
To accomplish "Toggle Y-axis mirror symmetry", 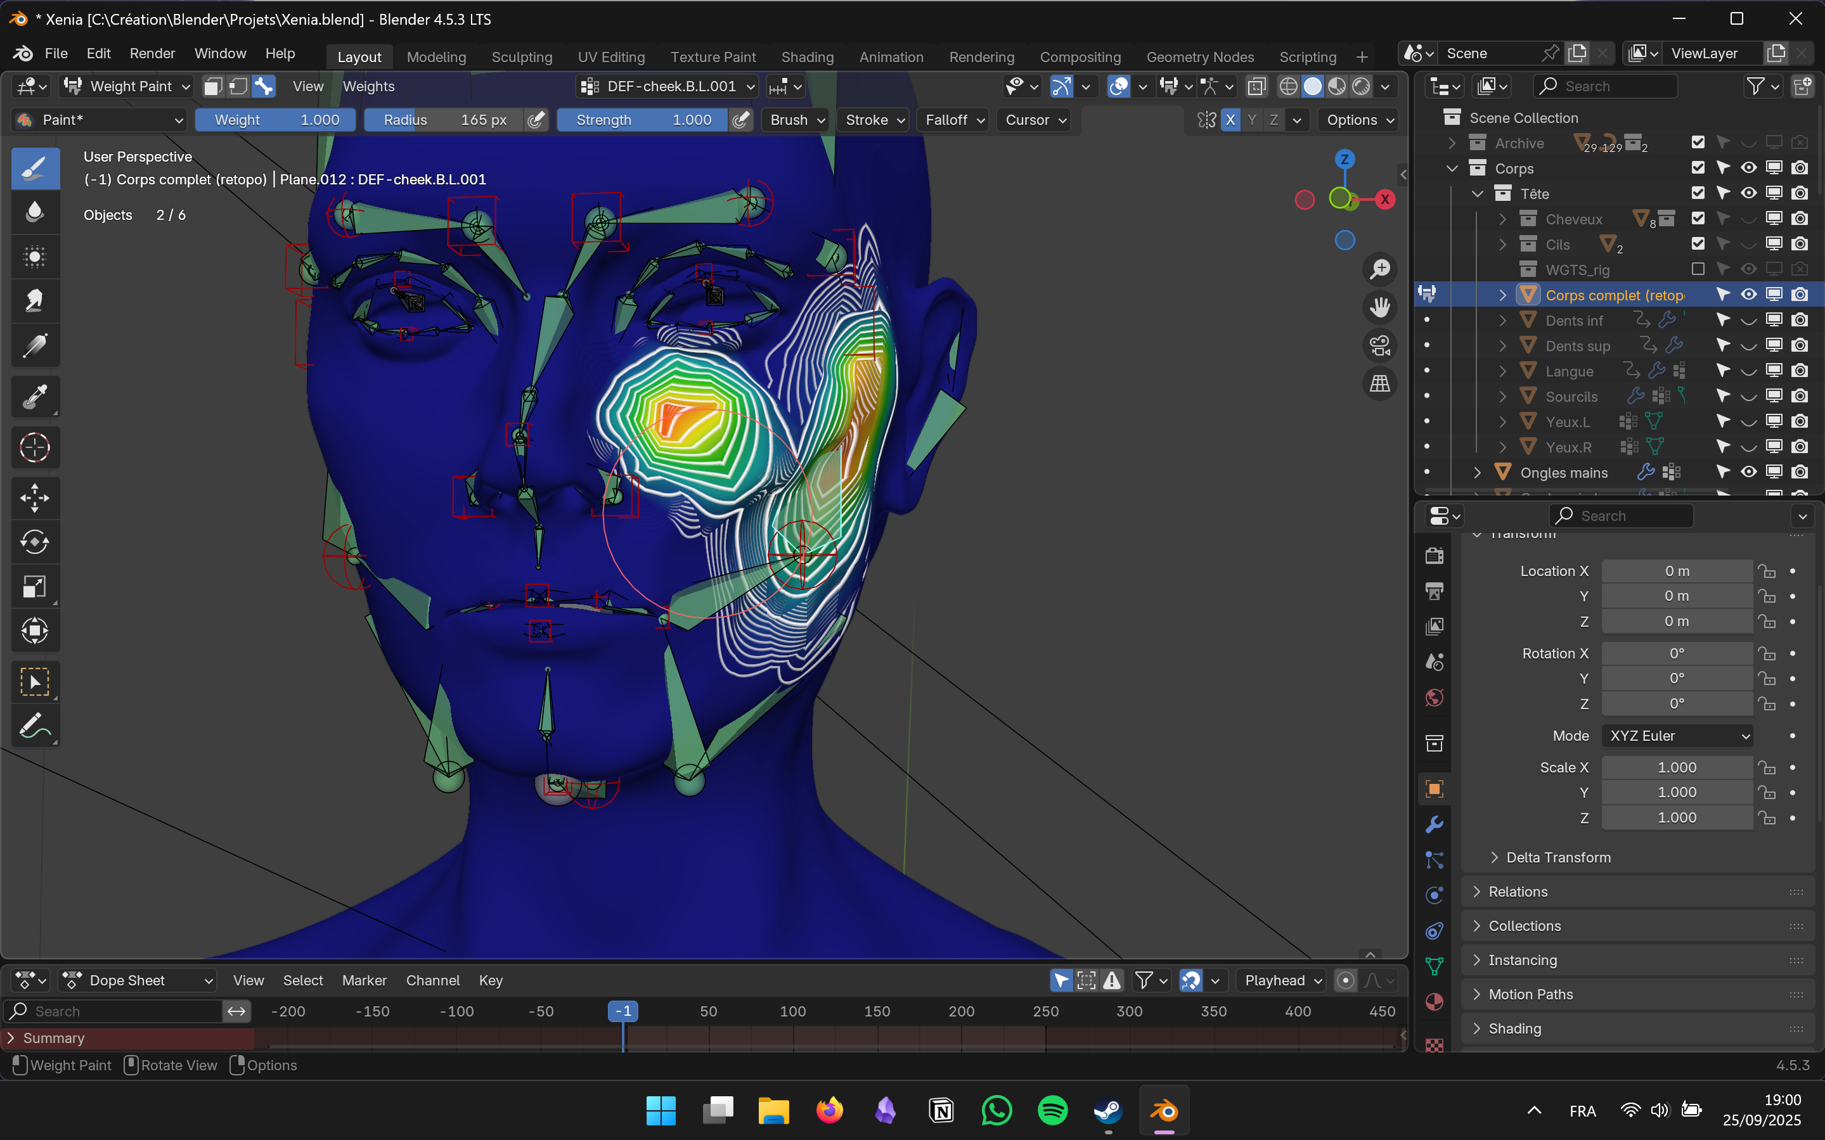I will coord(1253,120).
